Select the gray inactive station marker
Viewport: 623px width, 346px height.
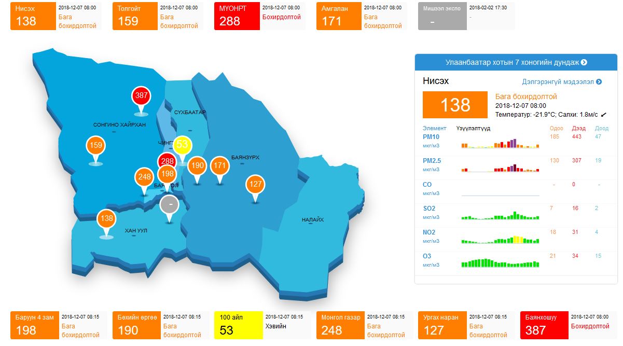coord(169,204)
